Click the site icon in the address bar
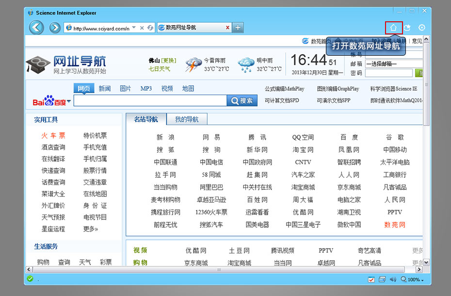This screenshot has width=451, height=296. 69,28
